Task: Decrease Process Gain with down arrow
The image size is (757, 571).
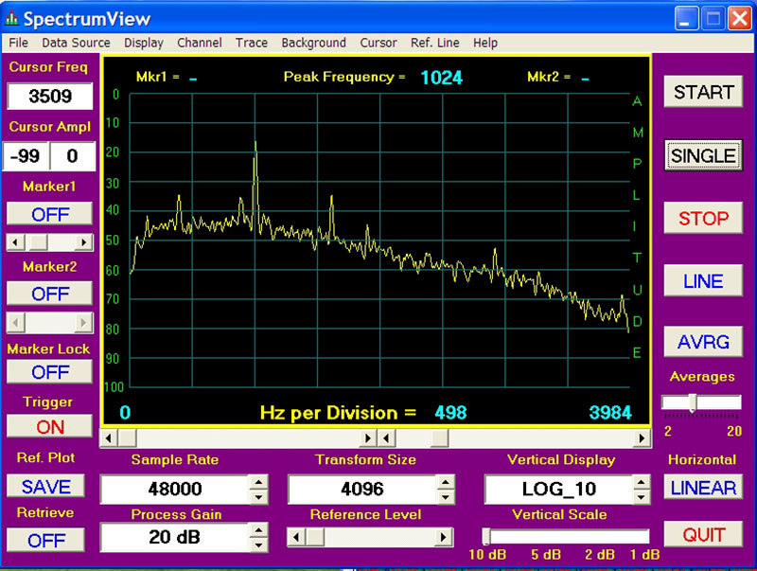Action: coord(258,544)
